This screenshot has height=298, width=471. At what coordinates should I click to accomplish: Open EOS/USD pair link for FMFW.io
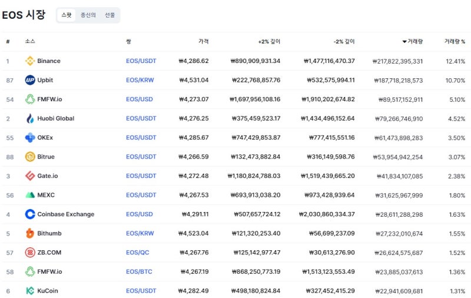click(x=140, y=100)
